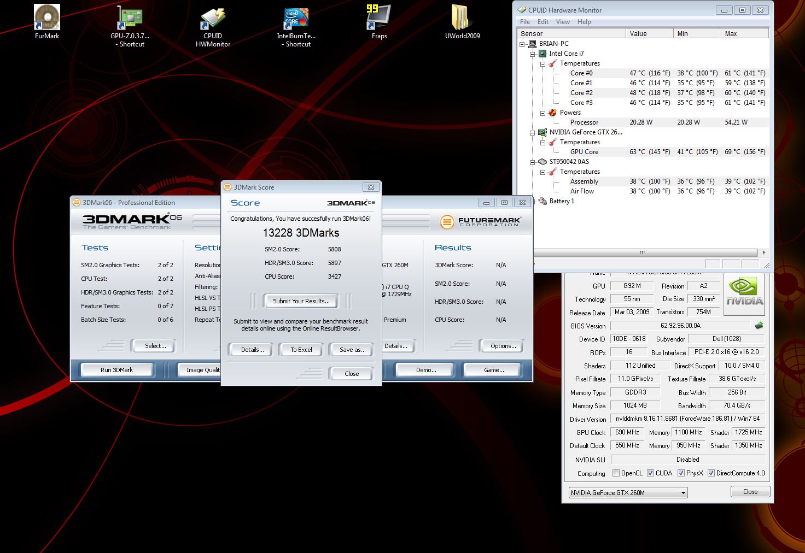This screenshot has width=805, height=553.
Task: Click the Driver Version field in GPU-Z
Action: [688, 419]
